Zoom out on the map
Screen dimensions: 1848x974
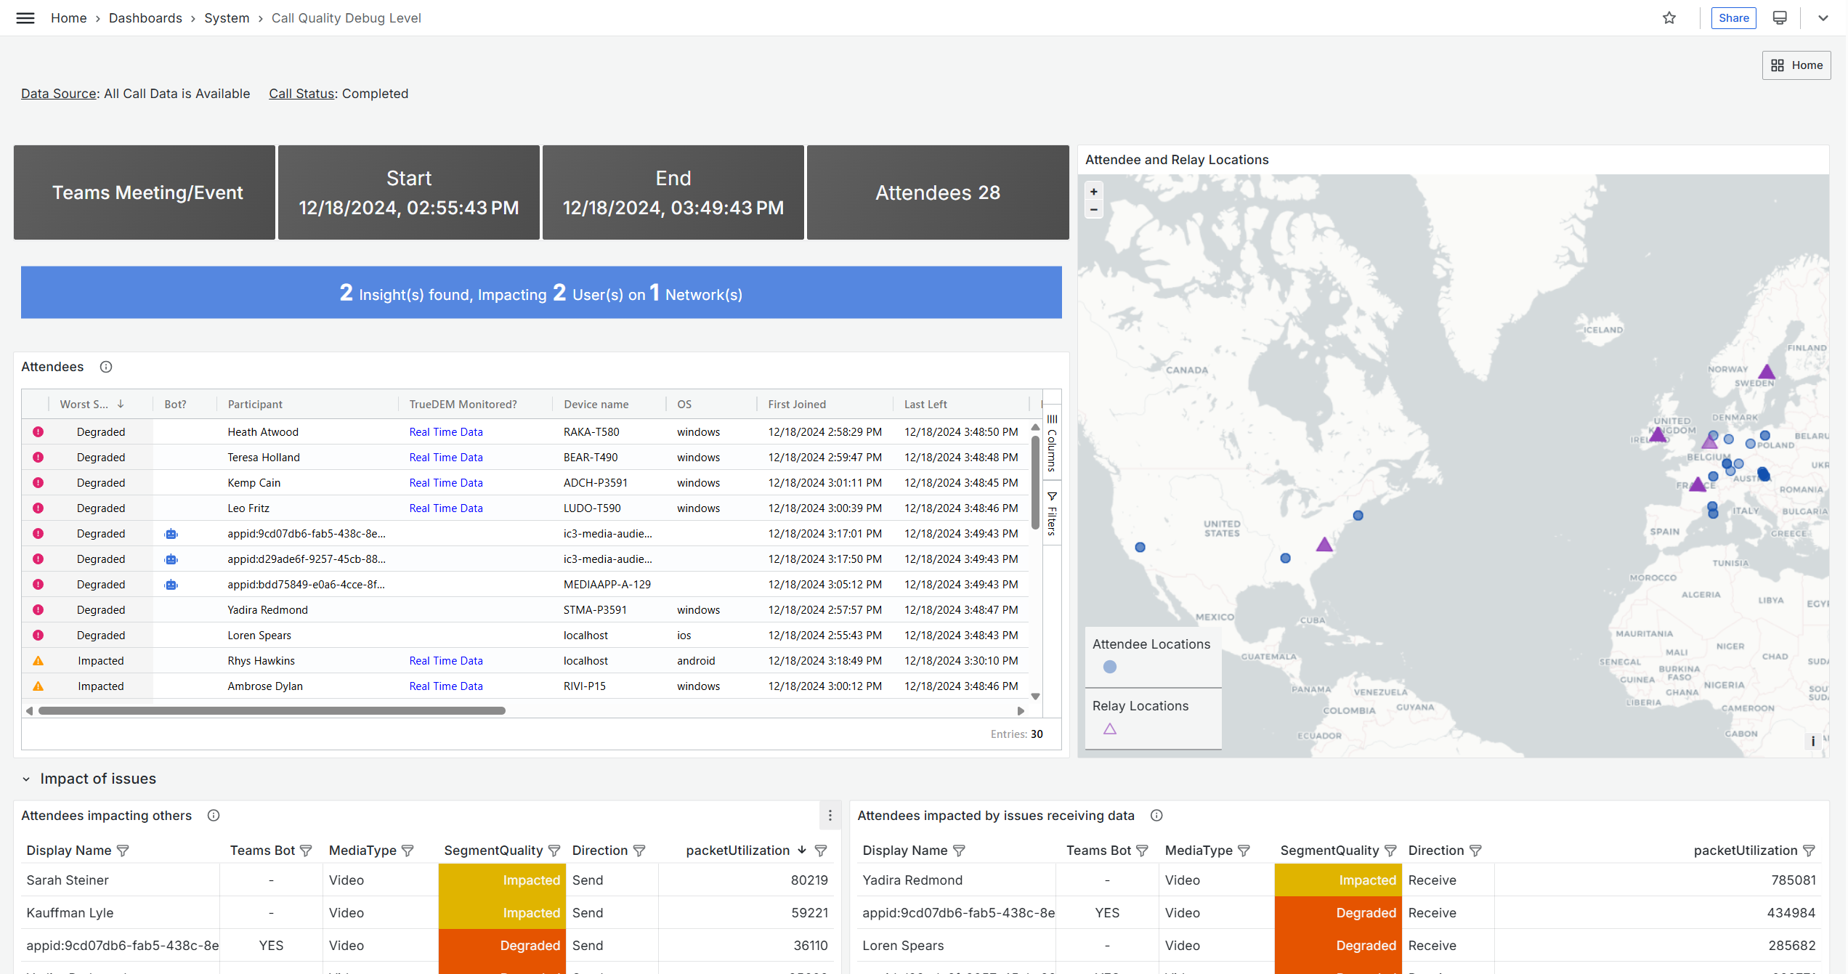[1094, 210]
